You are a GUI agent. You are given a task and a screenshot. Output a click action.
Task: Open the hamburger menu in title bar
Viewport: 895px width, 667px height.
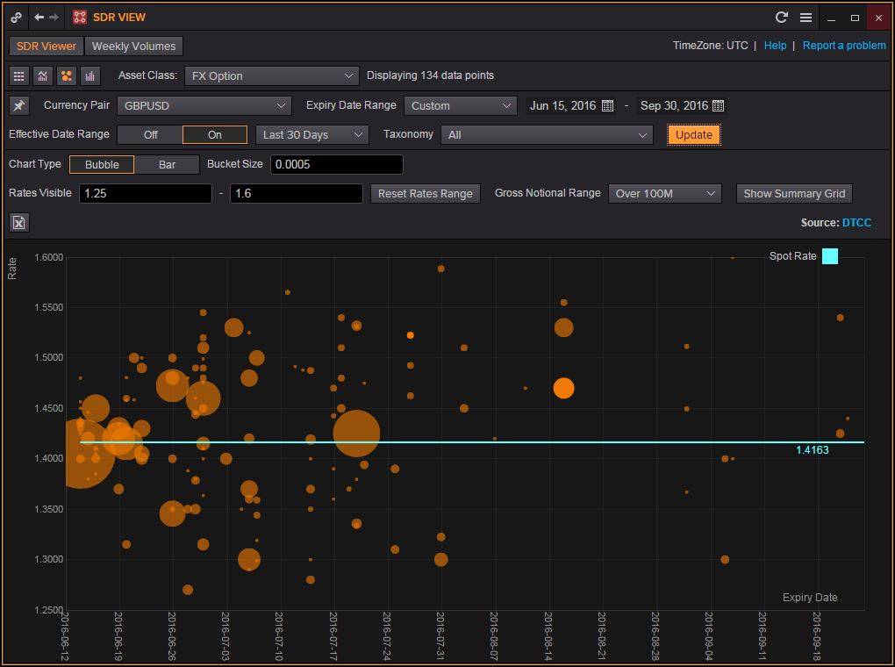coord(805,18)
